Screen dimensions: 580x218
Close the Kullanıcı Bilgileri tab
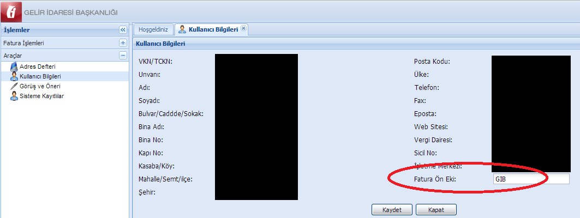(x=243, y=28)
